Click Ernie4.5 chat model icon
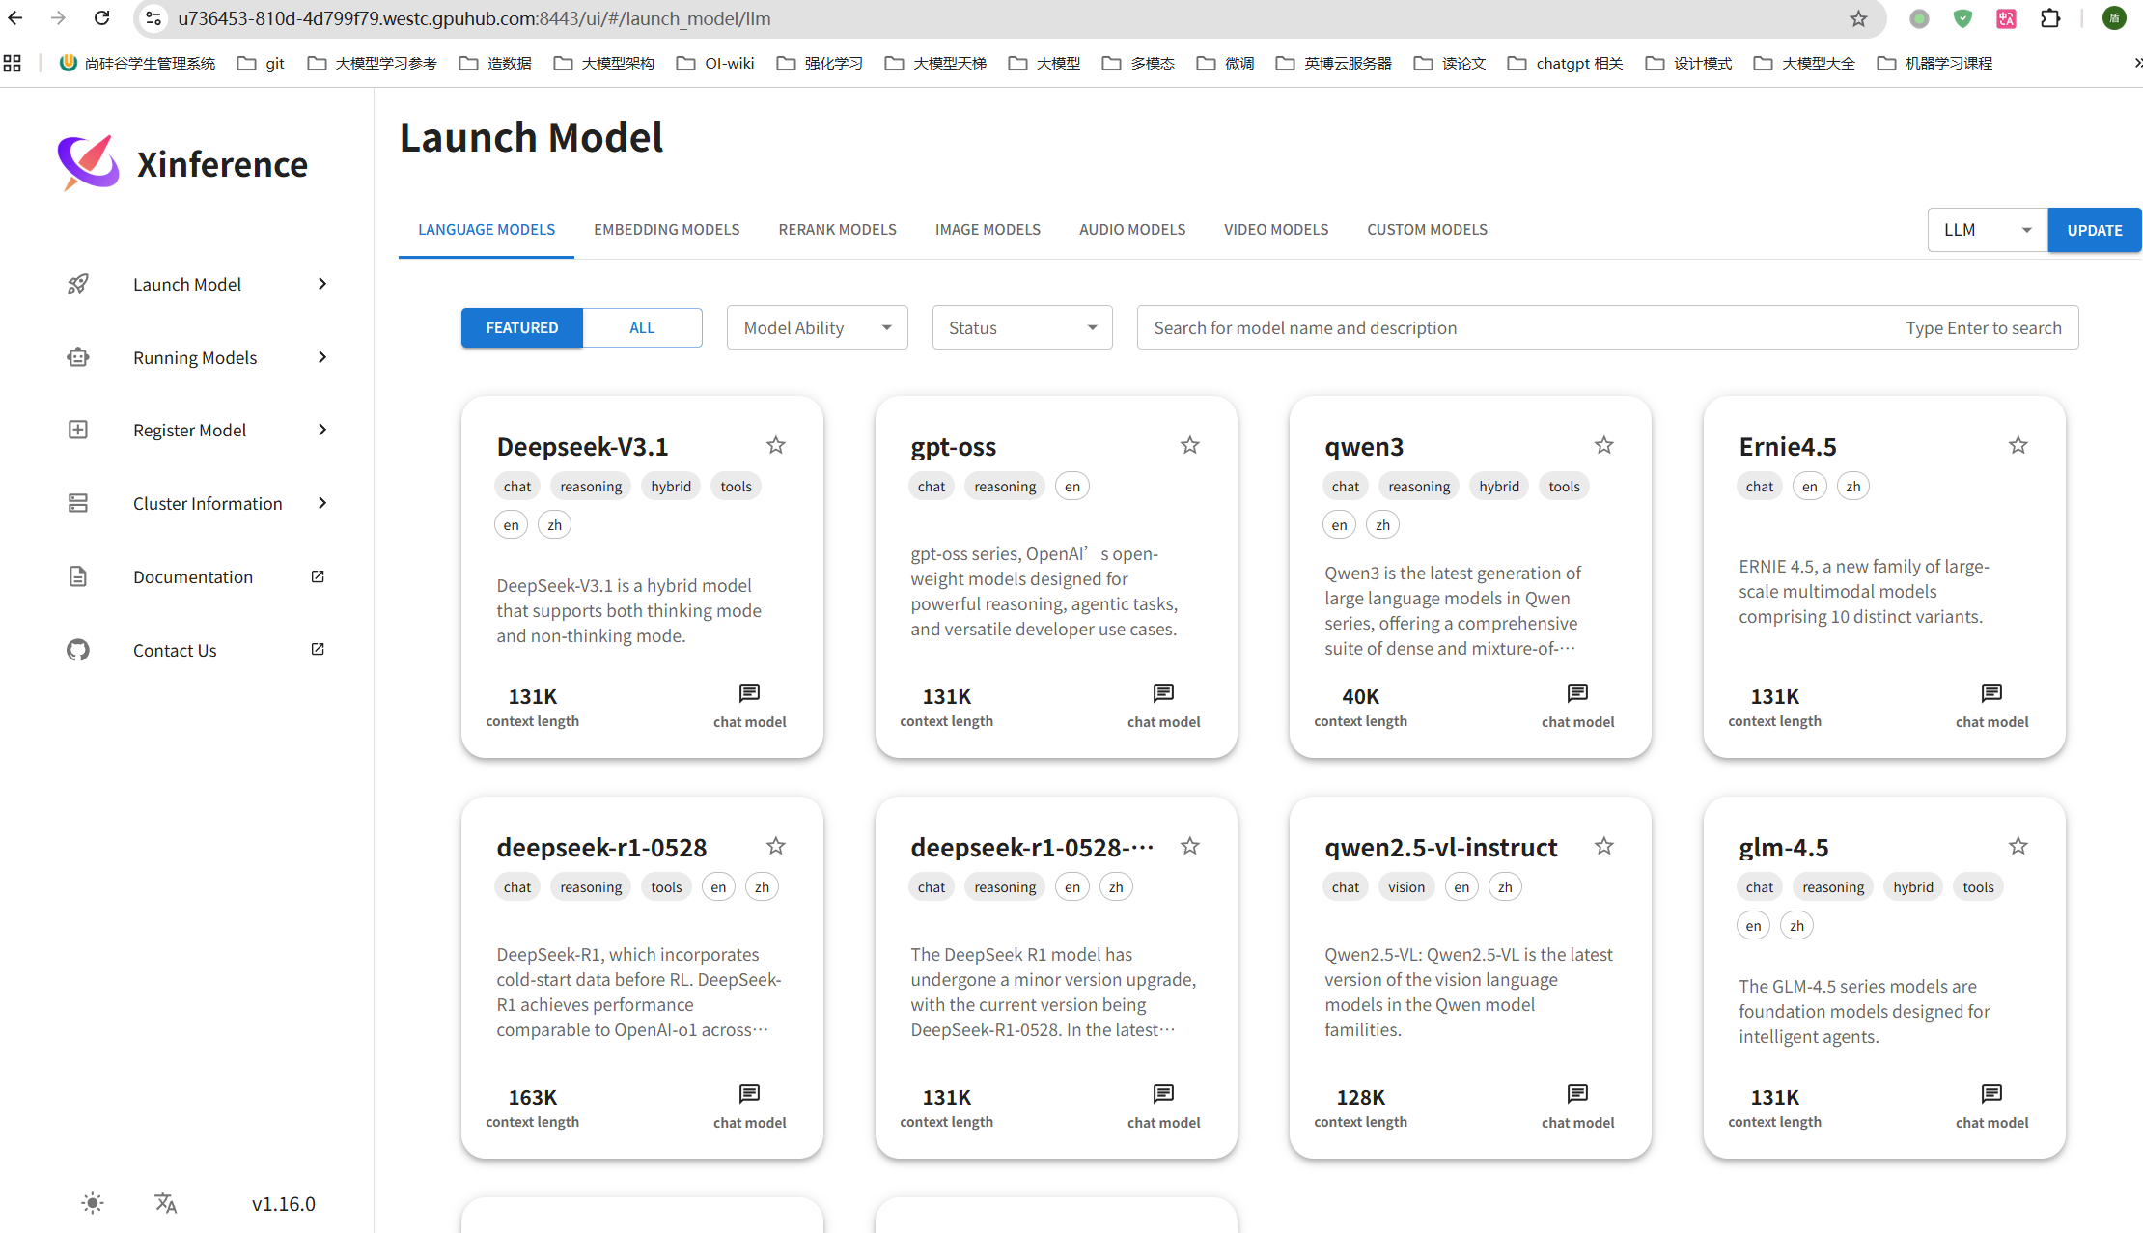Screen dimensions: 2143x1233 coord(1991,693)
